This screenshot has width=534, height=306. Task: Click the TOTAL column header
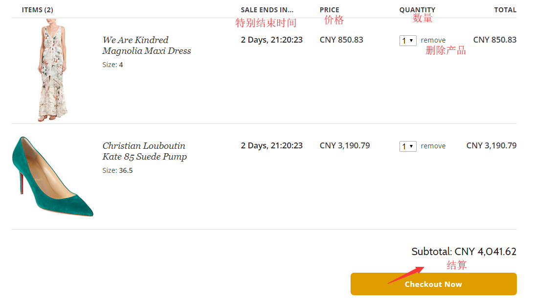pos(505,10)
